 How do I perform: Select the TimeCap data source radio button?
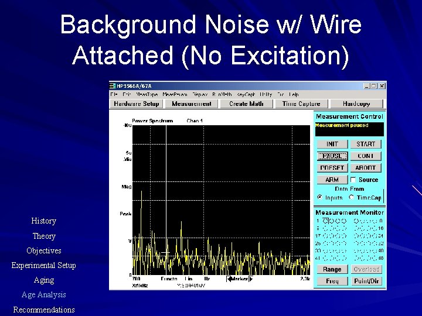pos(351,197)
